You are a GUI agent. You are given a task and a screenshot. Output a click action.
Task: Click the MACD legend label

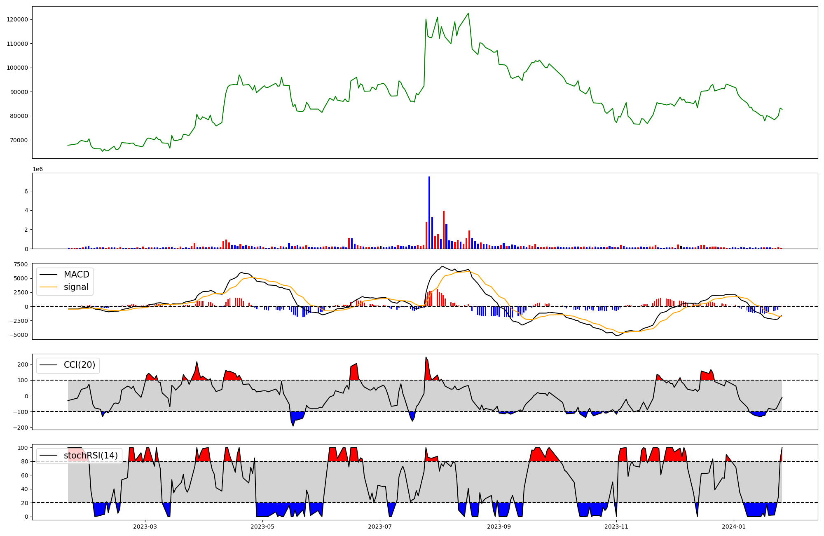coord(76,275)
